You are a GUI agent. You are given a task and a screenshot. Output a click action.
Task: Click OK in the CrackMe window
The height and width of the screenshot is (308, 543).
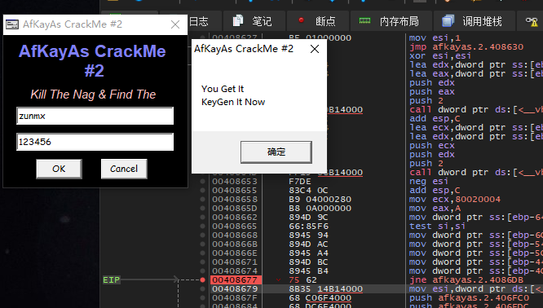pos(59,169)
